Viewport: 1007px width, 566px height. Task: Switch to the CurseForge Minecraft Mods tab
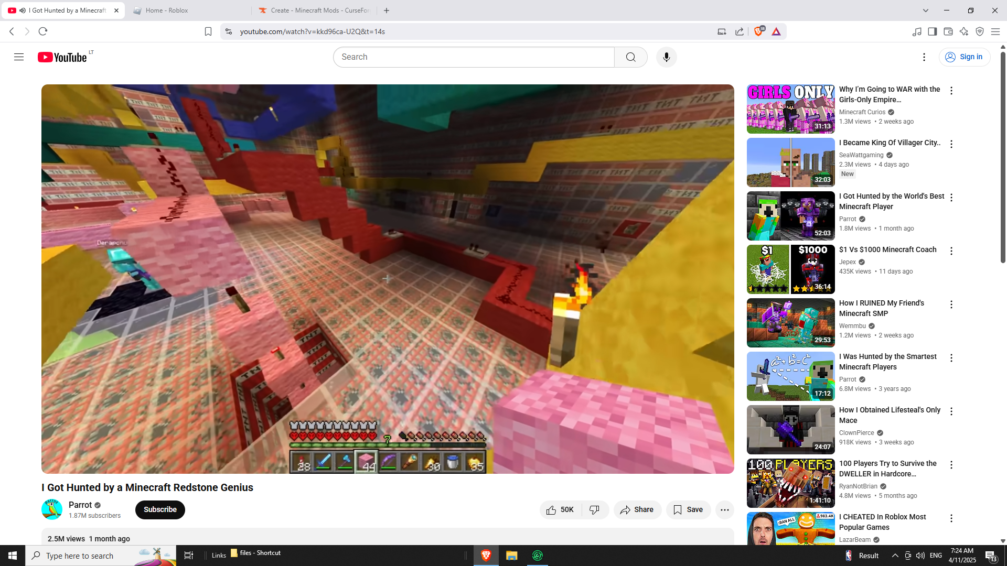315,10
